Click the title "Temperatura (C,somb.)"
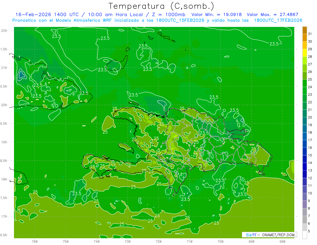 (x=161, y=6)
